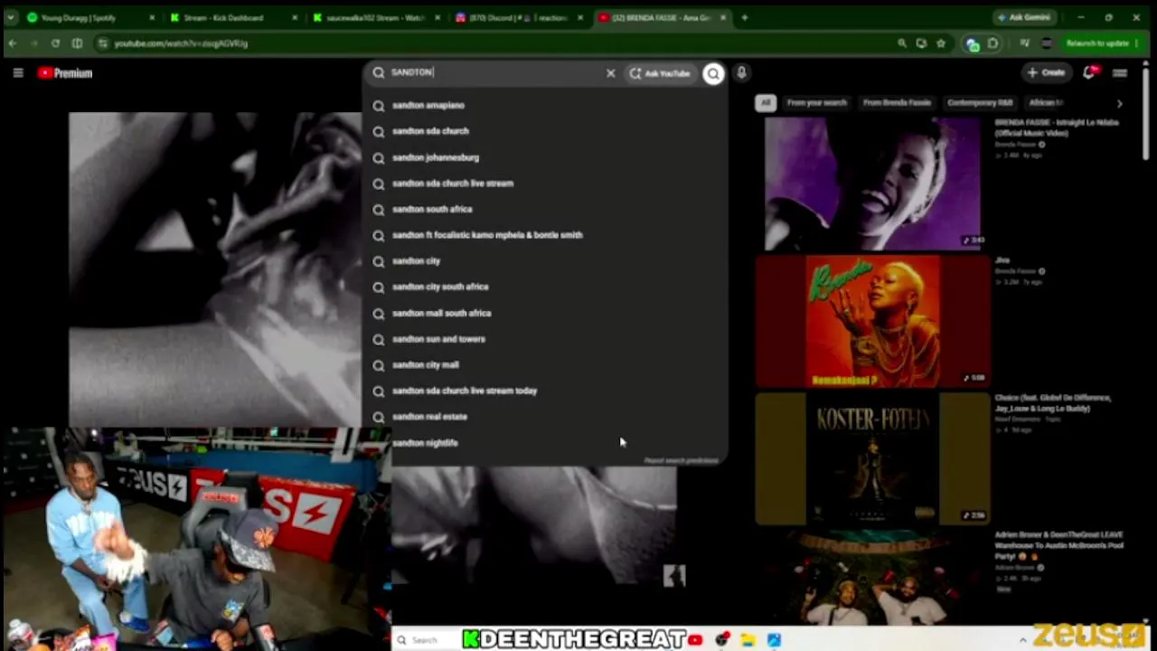Open YouTube notifications bell
Viewport: 1157px width, 651px height.
coord(1089,73)
